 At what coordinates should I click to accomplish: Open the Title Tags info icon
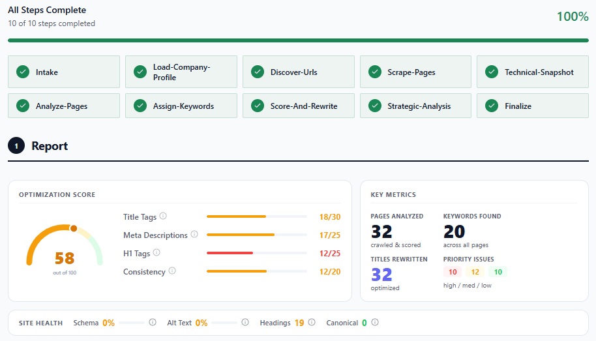coord(163,216)
